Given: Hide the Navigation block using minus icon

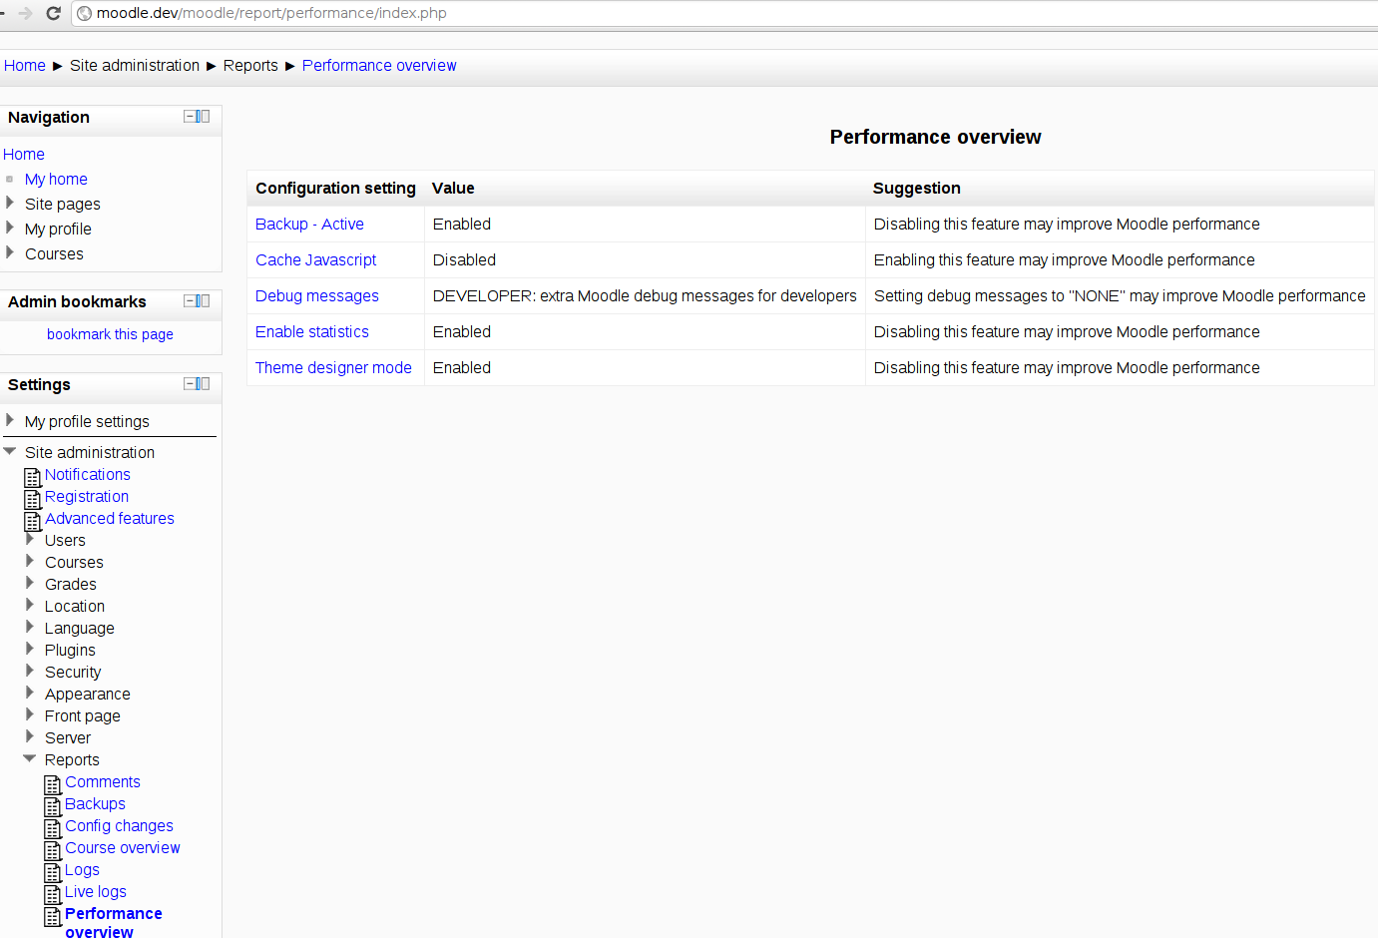Looking at the screenshot, I should tap(190, 117).
